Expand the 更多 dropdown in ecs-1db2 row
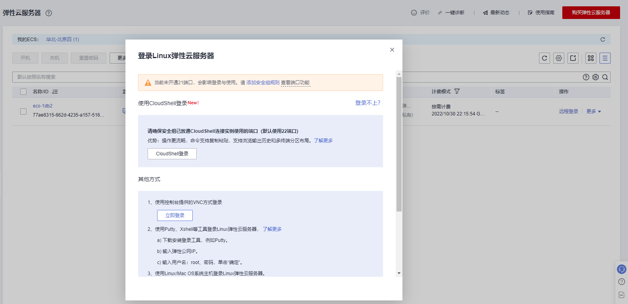 [594, 111]
